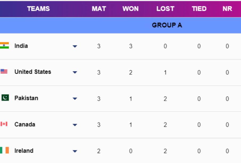
Task: Show Ireland's details via dropdown arrow
Action: [75, 151]
